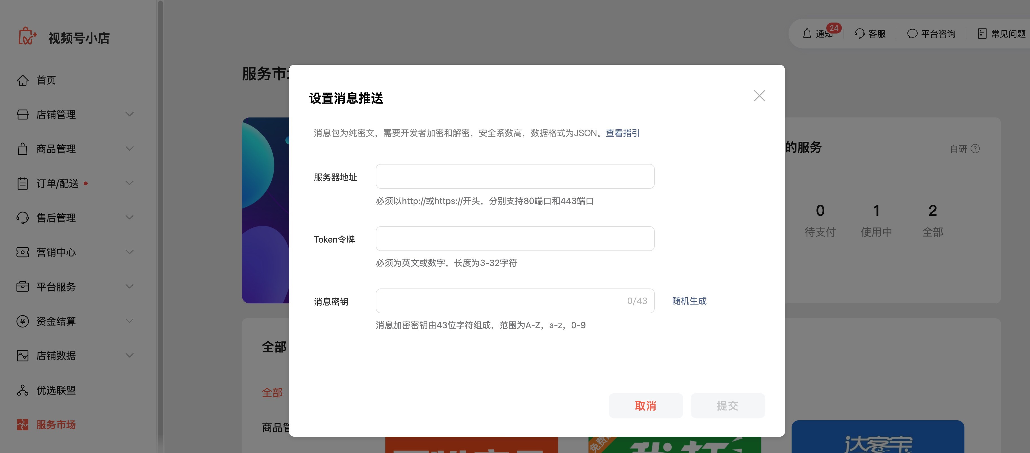This screenshot has height=453, width=1030.
Task: Click the 视频号小店 shop logo icon
Action: [27, 36]
